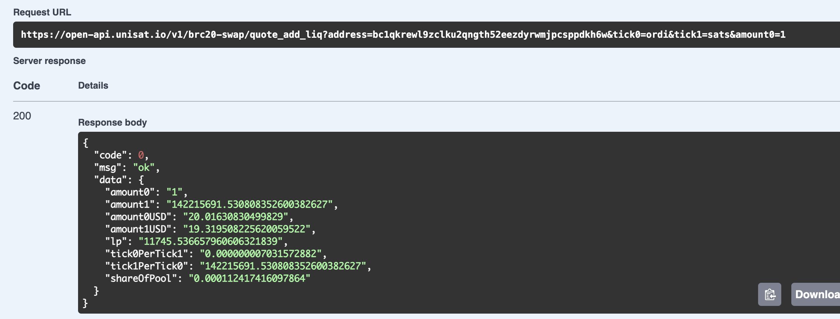Click the "amount0" value "1"
This screenshot has width=840, height=319.
pyautogui.click(x=174, y=192)
